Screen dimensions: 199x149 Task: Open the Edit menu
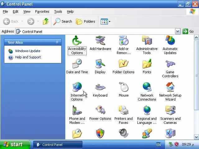[16, 12]
